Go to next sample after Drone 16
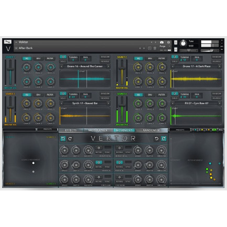The height and width of the screenshot is (227, 227). click(108, 66)
